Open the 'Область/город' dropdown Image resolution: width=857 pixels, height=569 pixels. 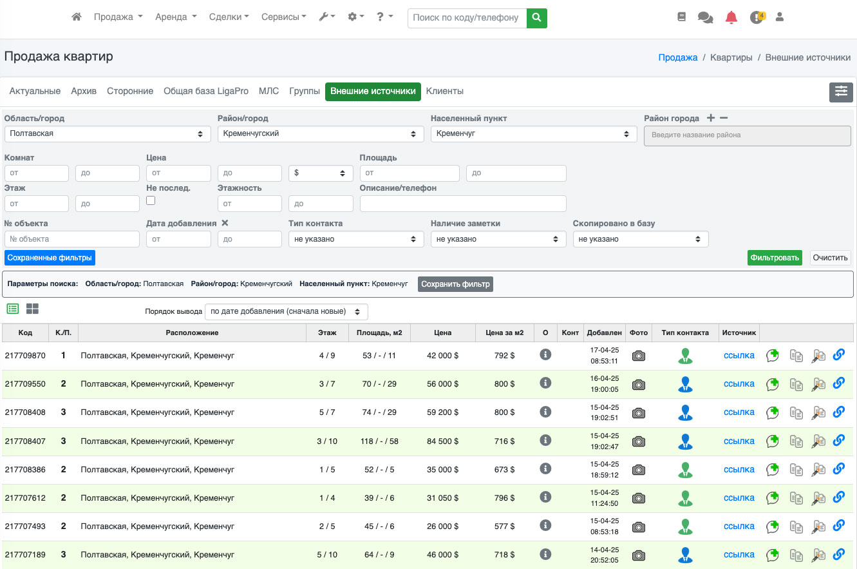108,134
